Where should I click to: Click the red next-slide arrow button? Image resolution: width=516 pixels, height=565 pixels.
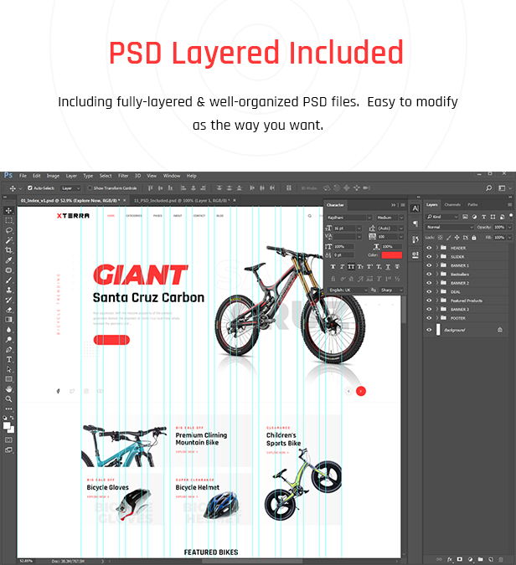point(361,391)
